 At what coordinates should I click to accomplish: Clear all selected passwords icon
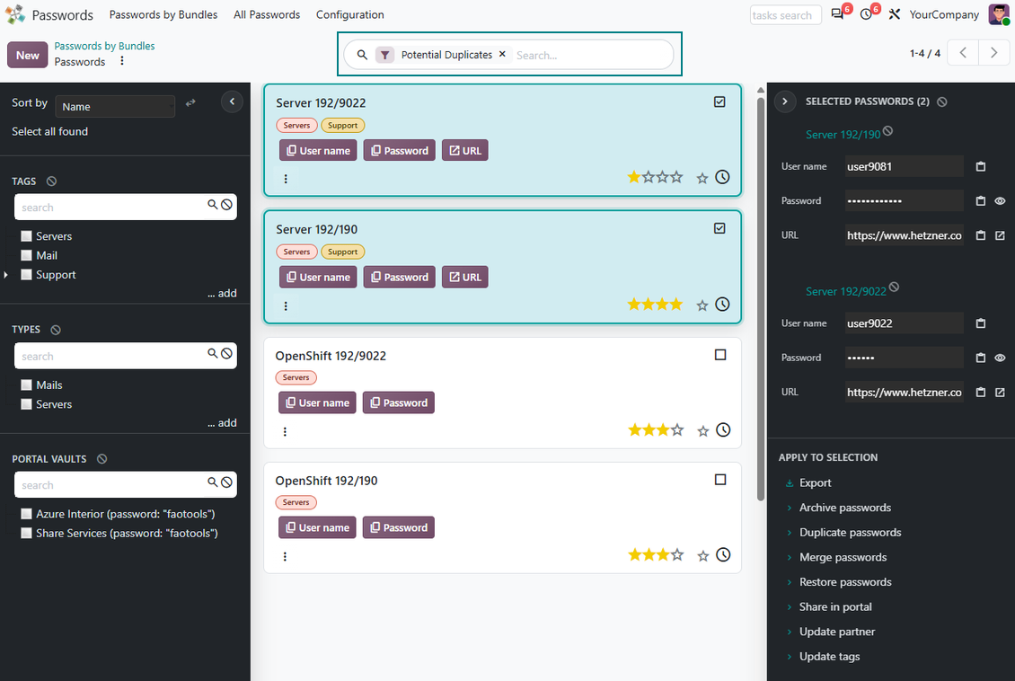[942, 102]
